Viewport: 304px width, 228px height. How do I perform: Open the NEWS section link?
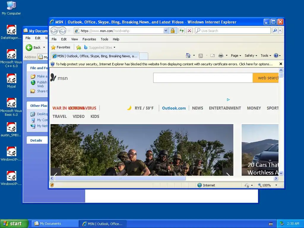tap(197, 108)
